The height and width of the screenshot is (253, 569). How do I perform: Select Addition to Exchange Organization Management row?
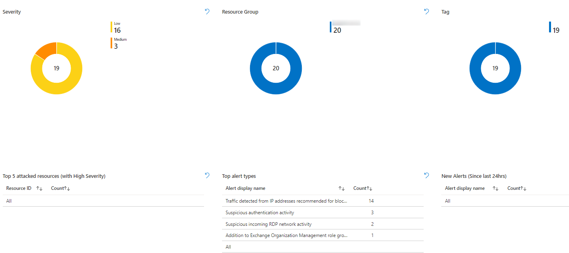[286, 235]
